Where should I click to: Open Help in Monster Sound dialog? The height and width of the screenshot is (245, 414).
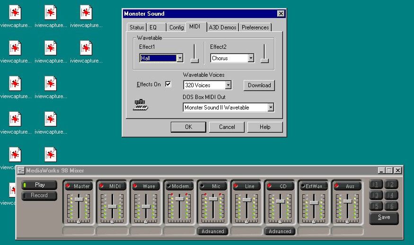pyautogui.click(x=265, y=127)
